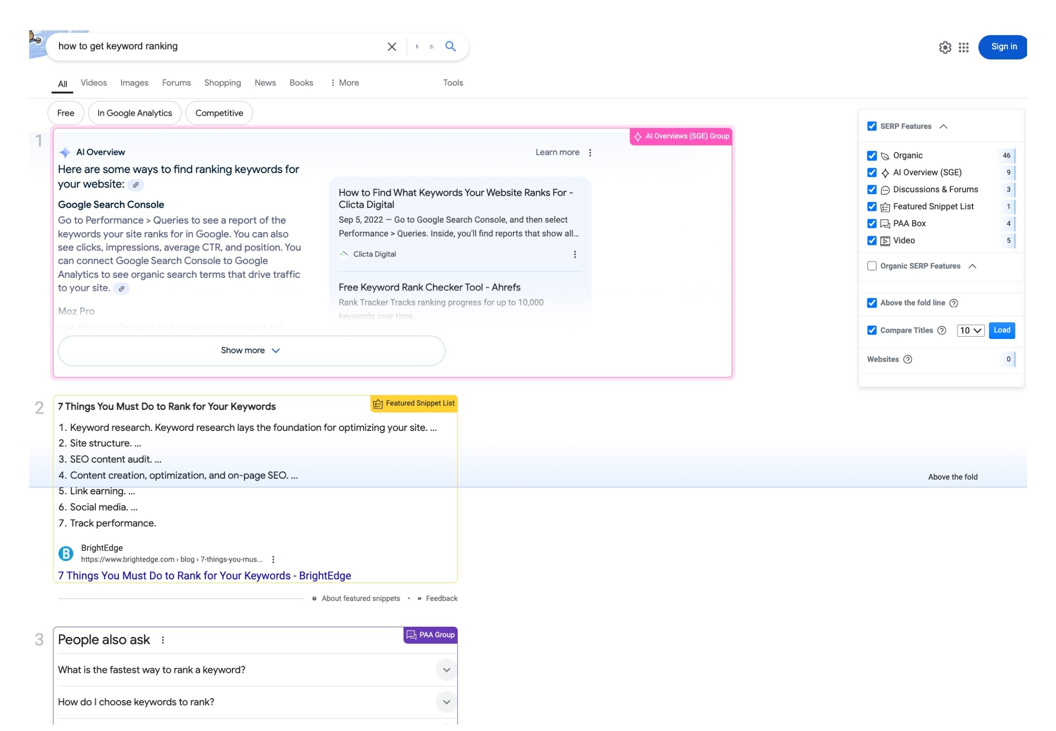Open three-dot menu beside Clicta Digital source

point(575,254)
